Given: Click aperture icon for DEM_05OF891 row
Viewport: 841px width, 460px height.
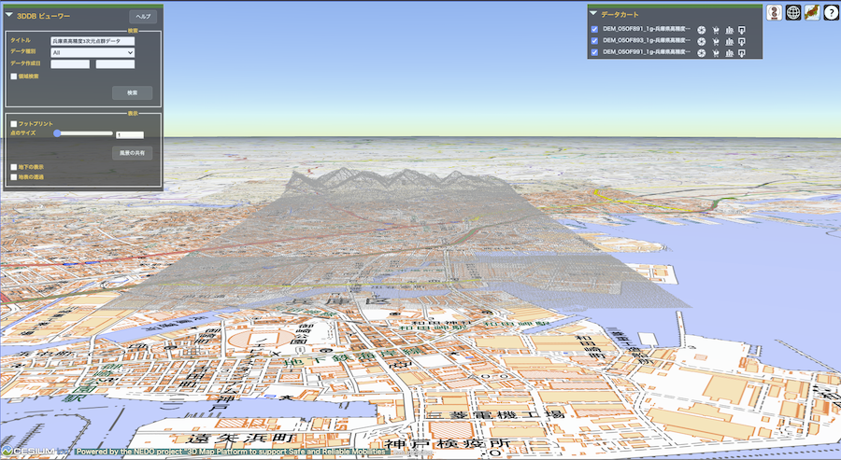Looking at the screenshot, I should (x=701, y=29).
